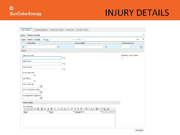The image size is (180, 135).
Task: Open the Size dropdown
Action: [x=64, y=112]
